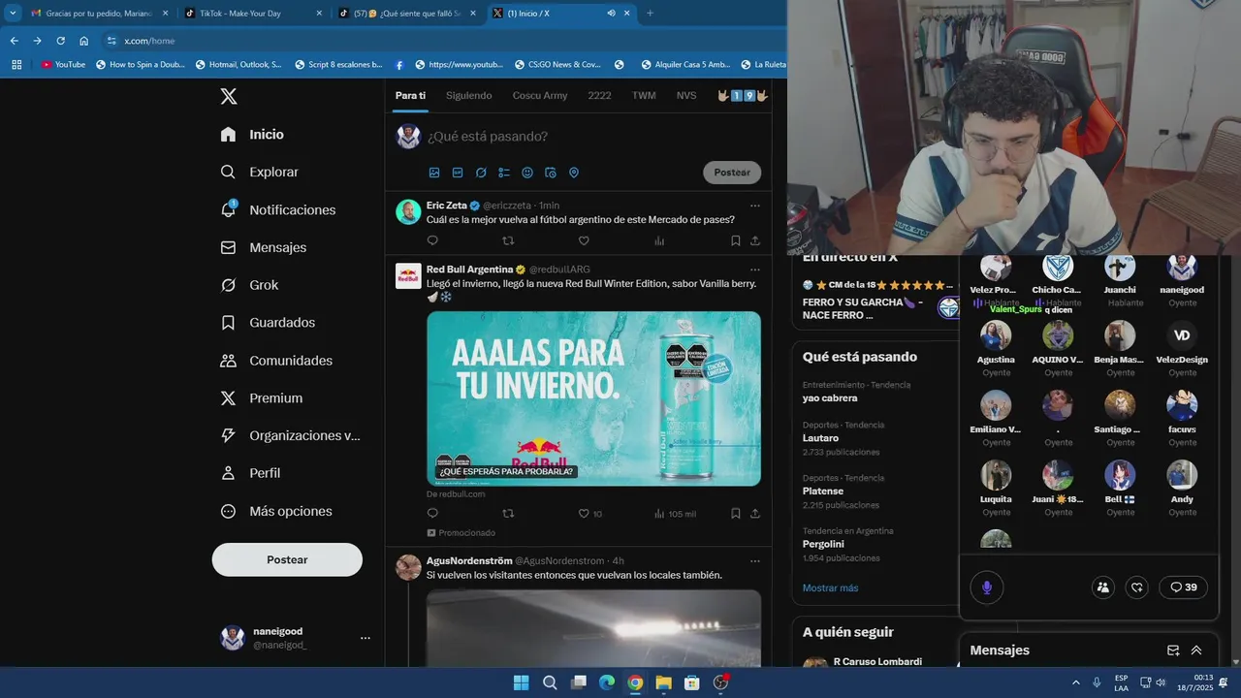Open Perfil in the sidebar
Image resolution: width=1241 pixels, height=698 pixels.
pos(250,473)
